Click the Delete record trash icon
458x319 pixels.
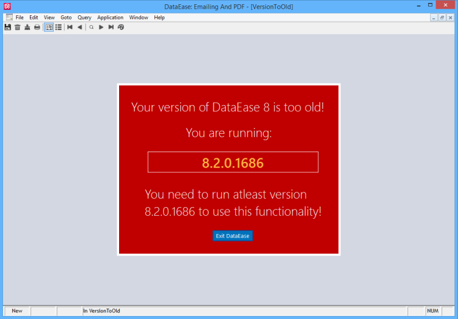click(18, 27)
